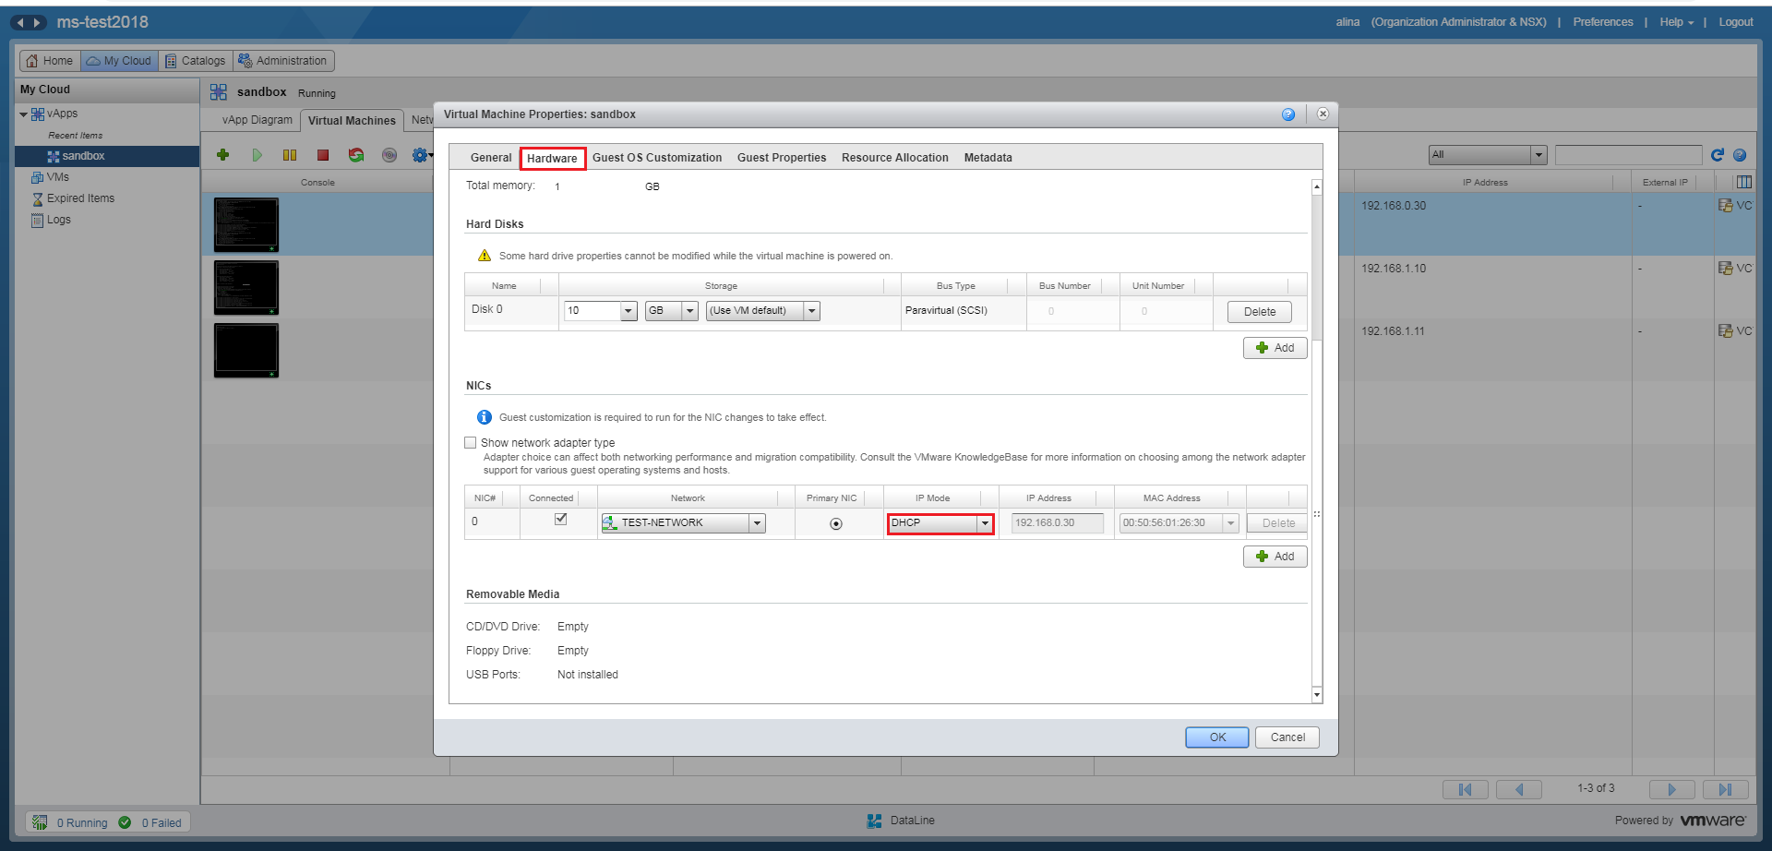Open the help icon next to refresh
Image resolution: width=1772 pixels, height=851 pixels.
(1739, 154)
